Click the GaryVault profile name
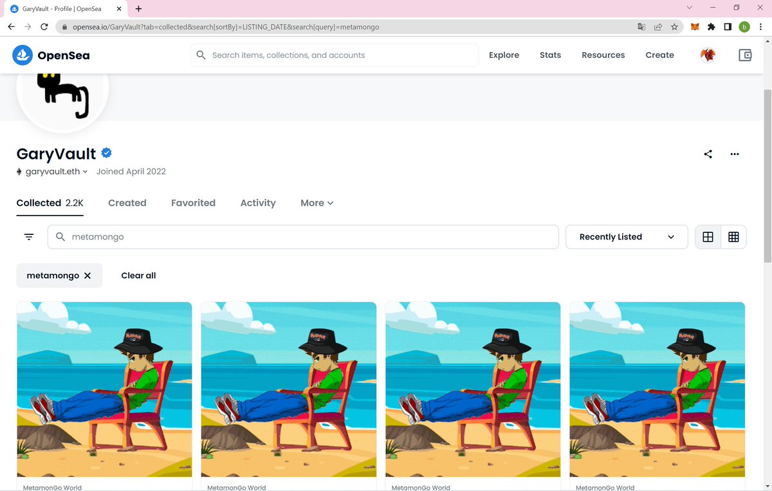Image resolution: width=772 pixels, height=491 pixels. tap(56, 153)
